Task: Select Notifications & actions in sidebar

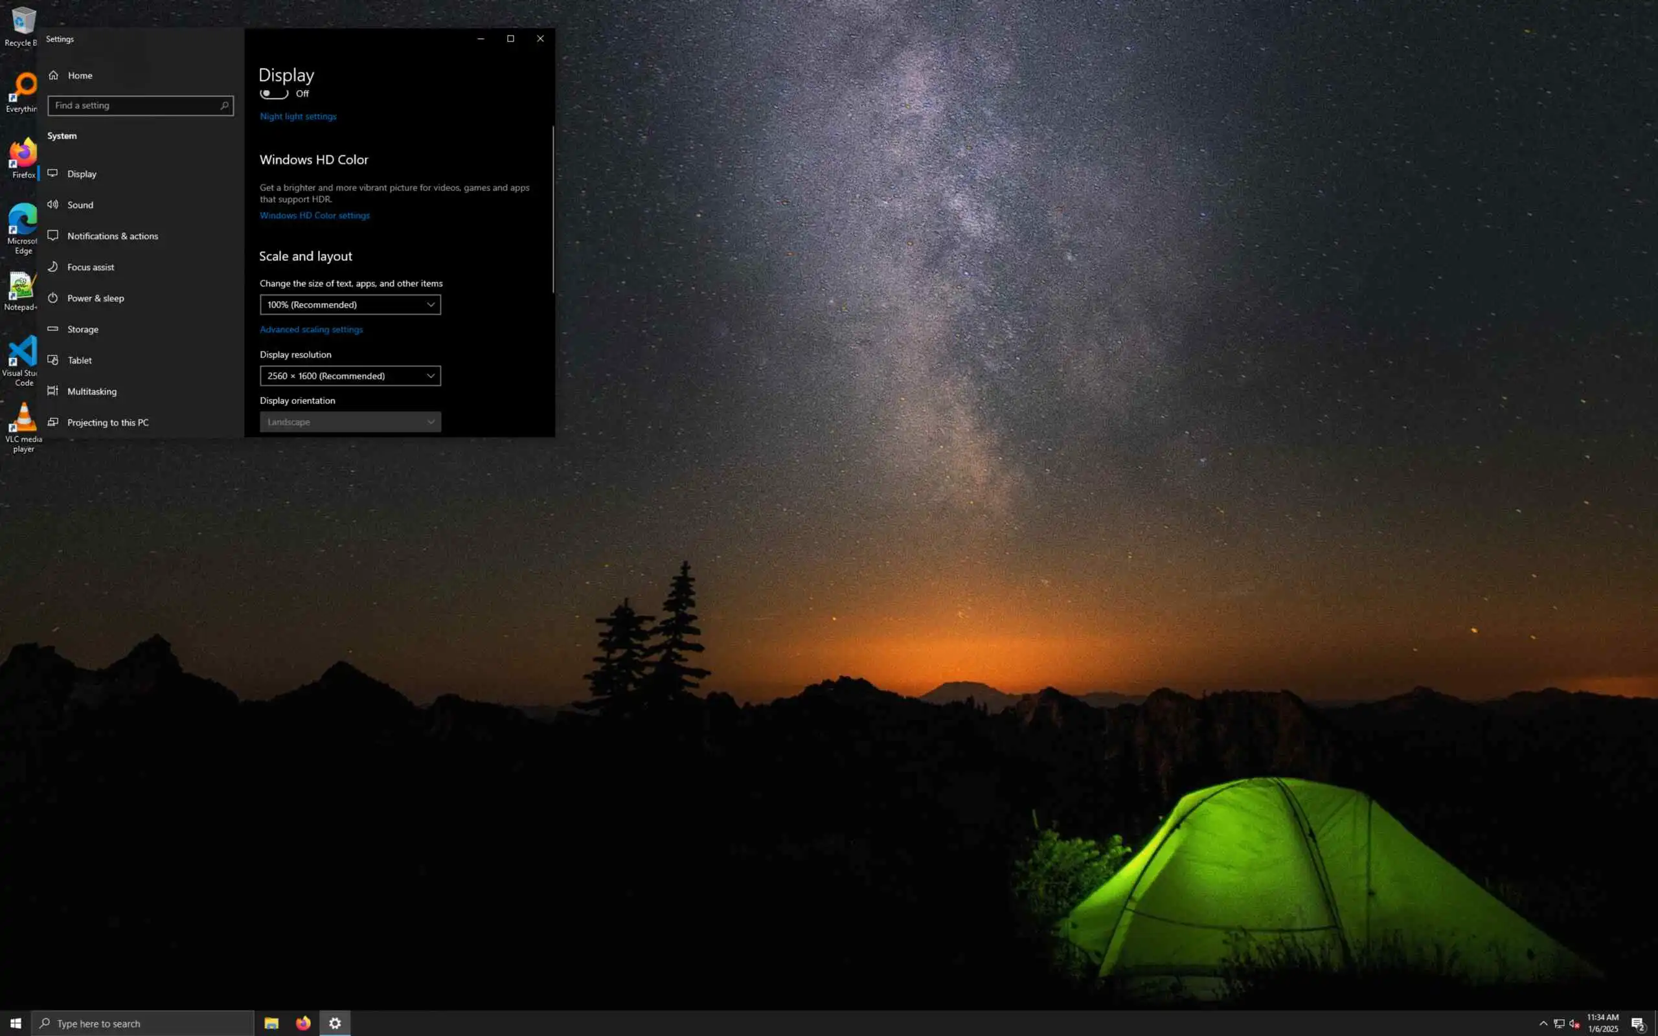Action: (x=112, y=236)
